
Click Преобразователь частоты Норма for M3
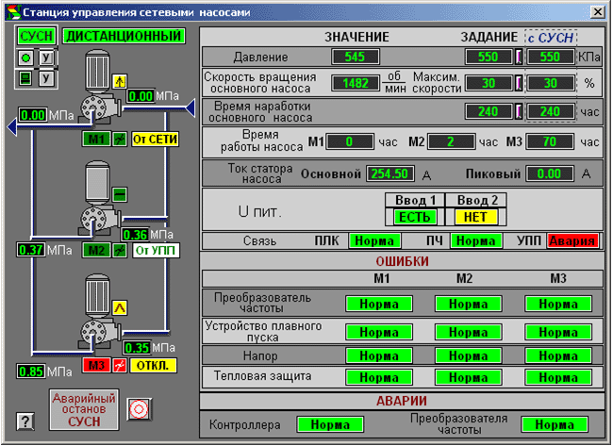tap(558, 304)
